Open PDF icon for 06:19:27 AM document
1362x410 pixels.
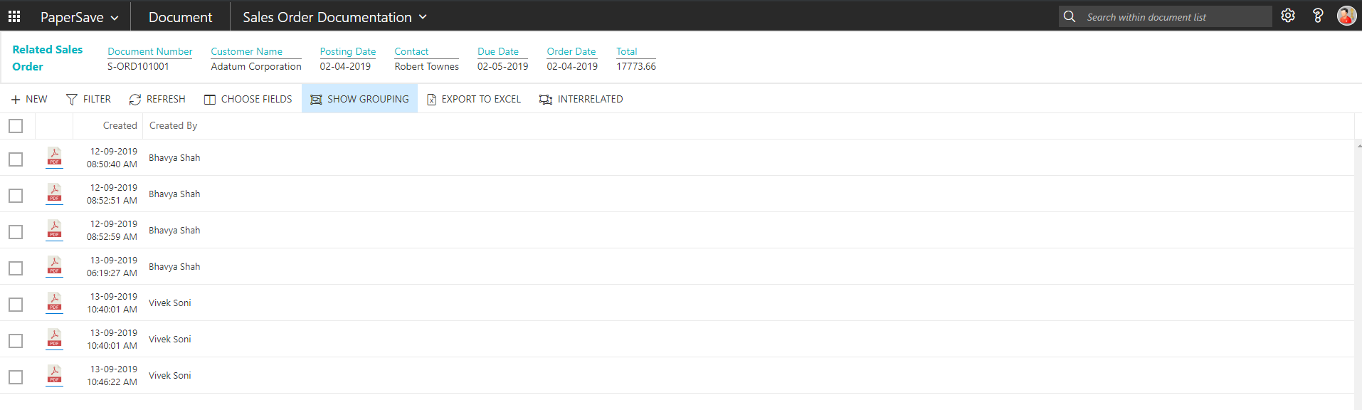pos(54,266)
